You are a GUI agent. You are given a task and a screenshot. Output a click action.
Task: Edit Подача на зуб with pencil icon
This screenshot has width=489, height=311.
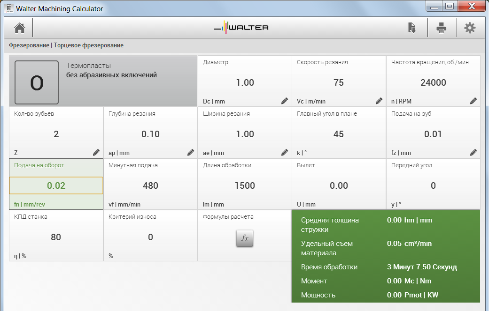(x=473, y=152)
